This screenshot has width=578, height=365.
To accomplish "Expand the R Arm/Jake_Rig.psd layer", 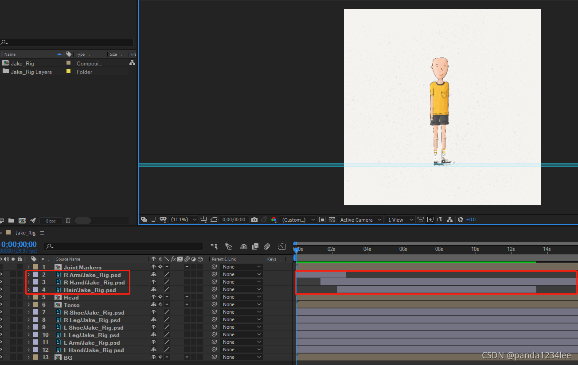I will click(29, 274).
